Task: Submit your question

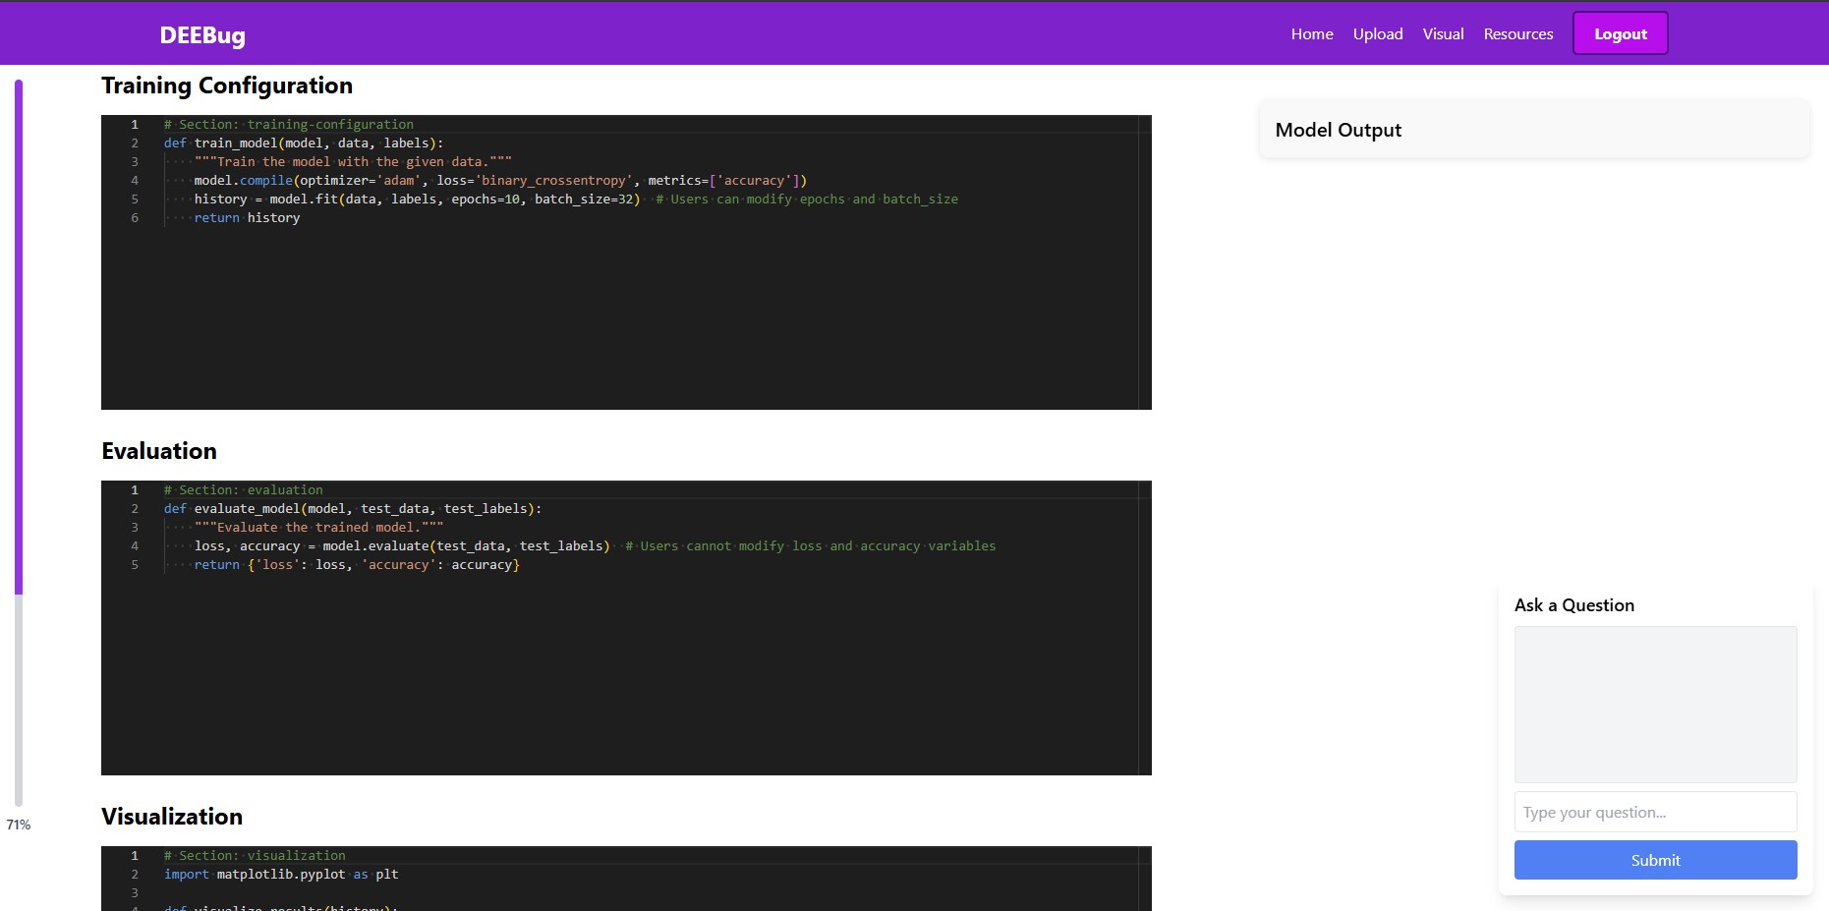Action: (x=1655, y=860)
